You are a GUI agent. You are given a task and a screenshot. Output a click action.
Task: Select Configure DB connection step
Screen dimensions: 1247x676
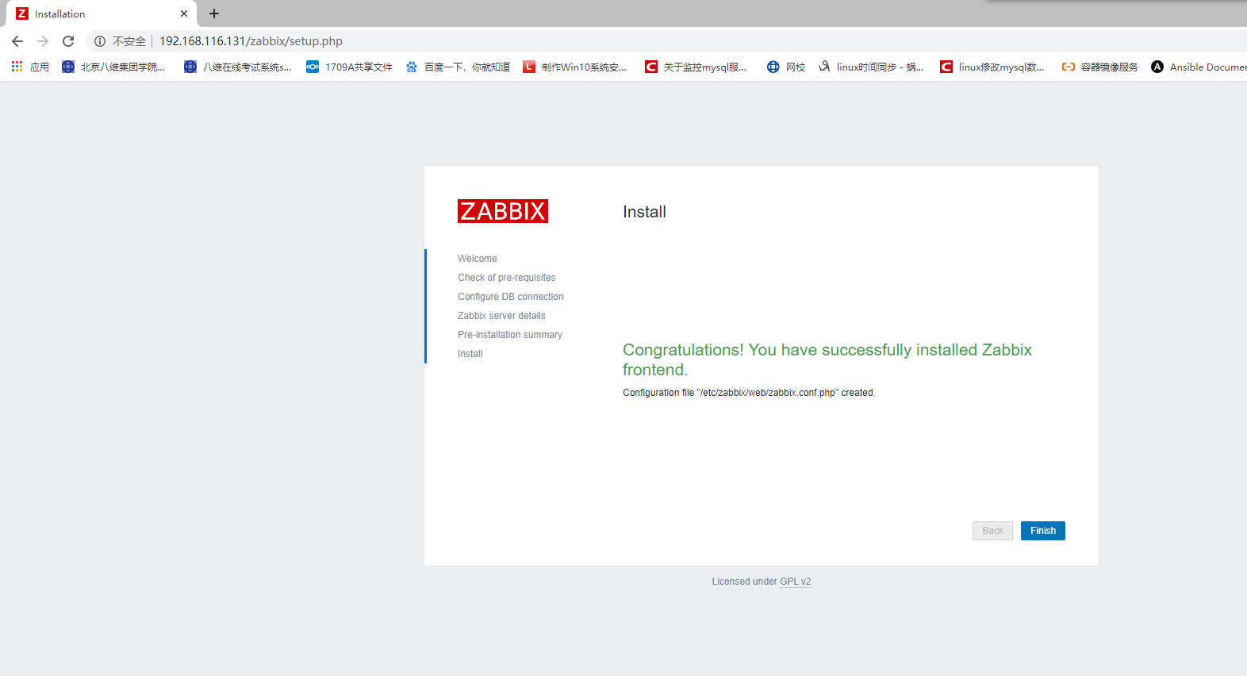[x=510, y=297]
